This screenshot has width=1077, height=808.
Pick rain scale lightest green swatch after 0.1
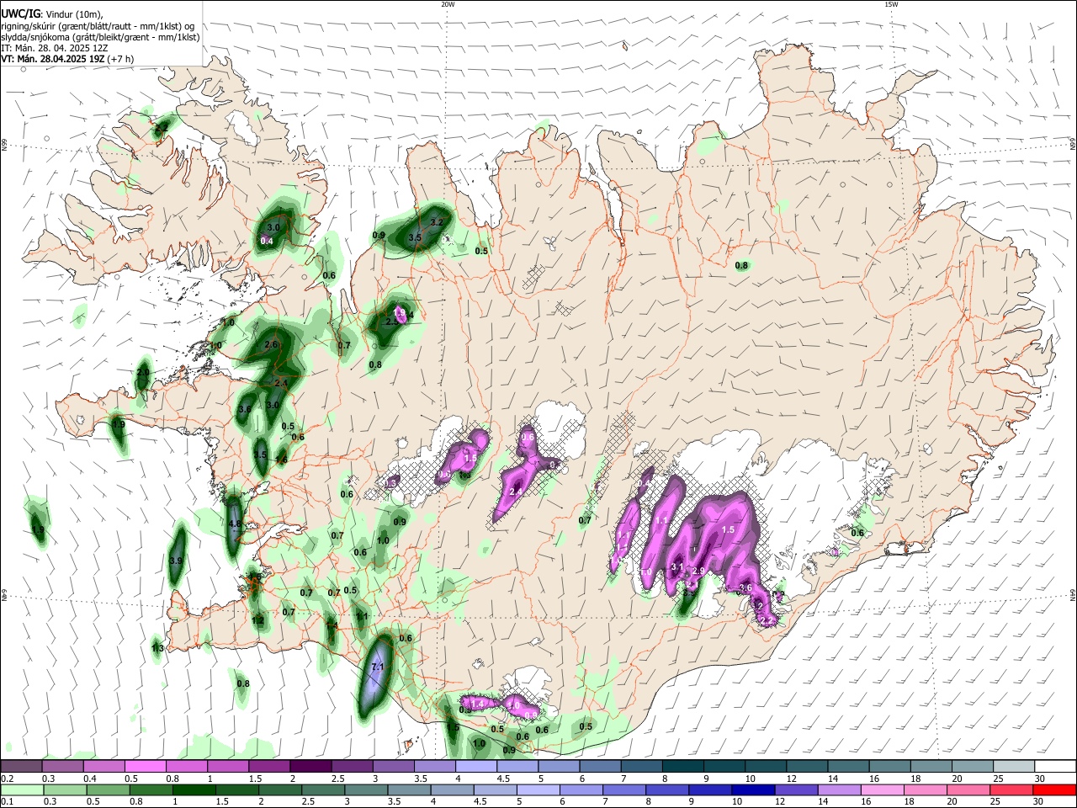[21, 789]
